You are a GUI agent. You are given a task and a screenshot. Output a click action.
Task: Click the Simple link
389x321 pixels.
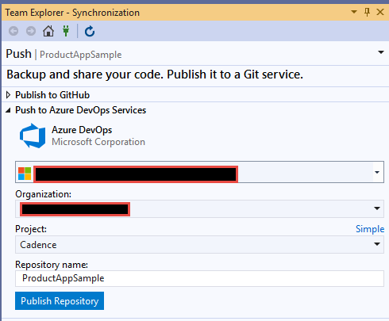pyautogui.click(x=370, y=229)
